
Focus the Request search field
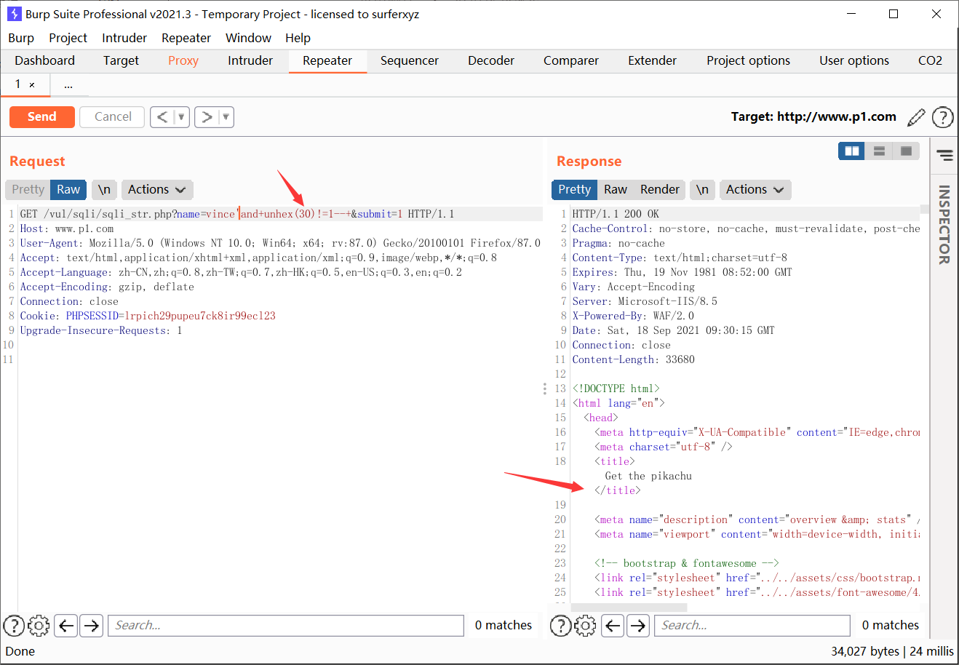click(286, 625)
